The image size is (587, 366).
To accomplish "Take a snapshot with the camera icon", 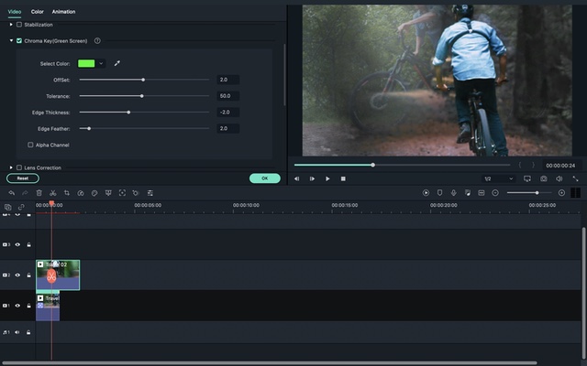I will [x=543, y=179].
